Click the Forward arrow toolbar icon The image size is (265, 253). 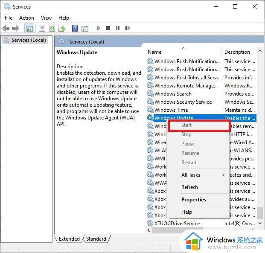pos(16,28)
